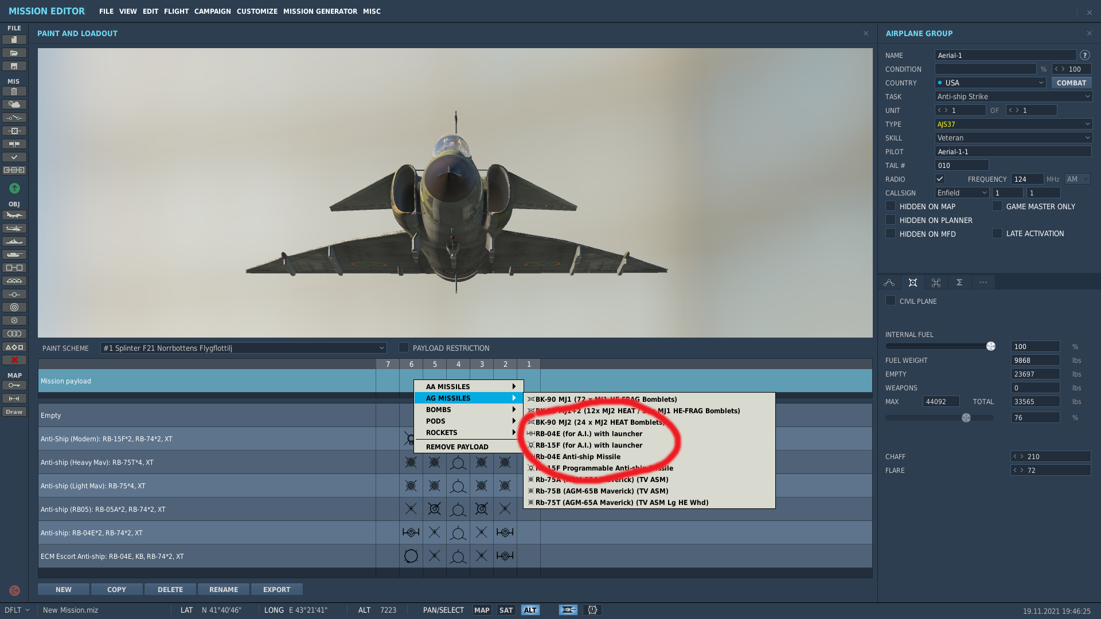Open the Skill Veteran dropdown

[1013, 138]
